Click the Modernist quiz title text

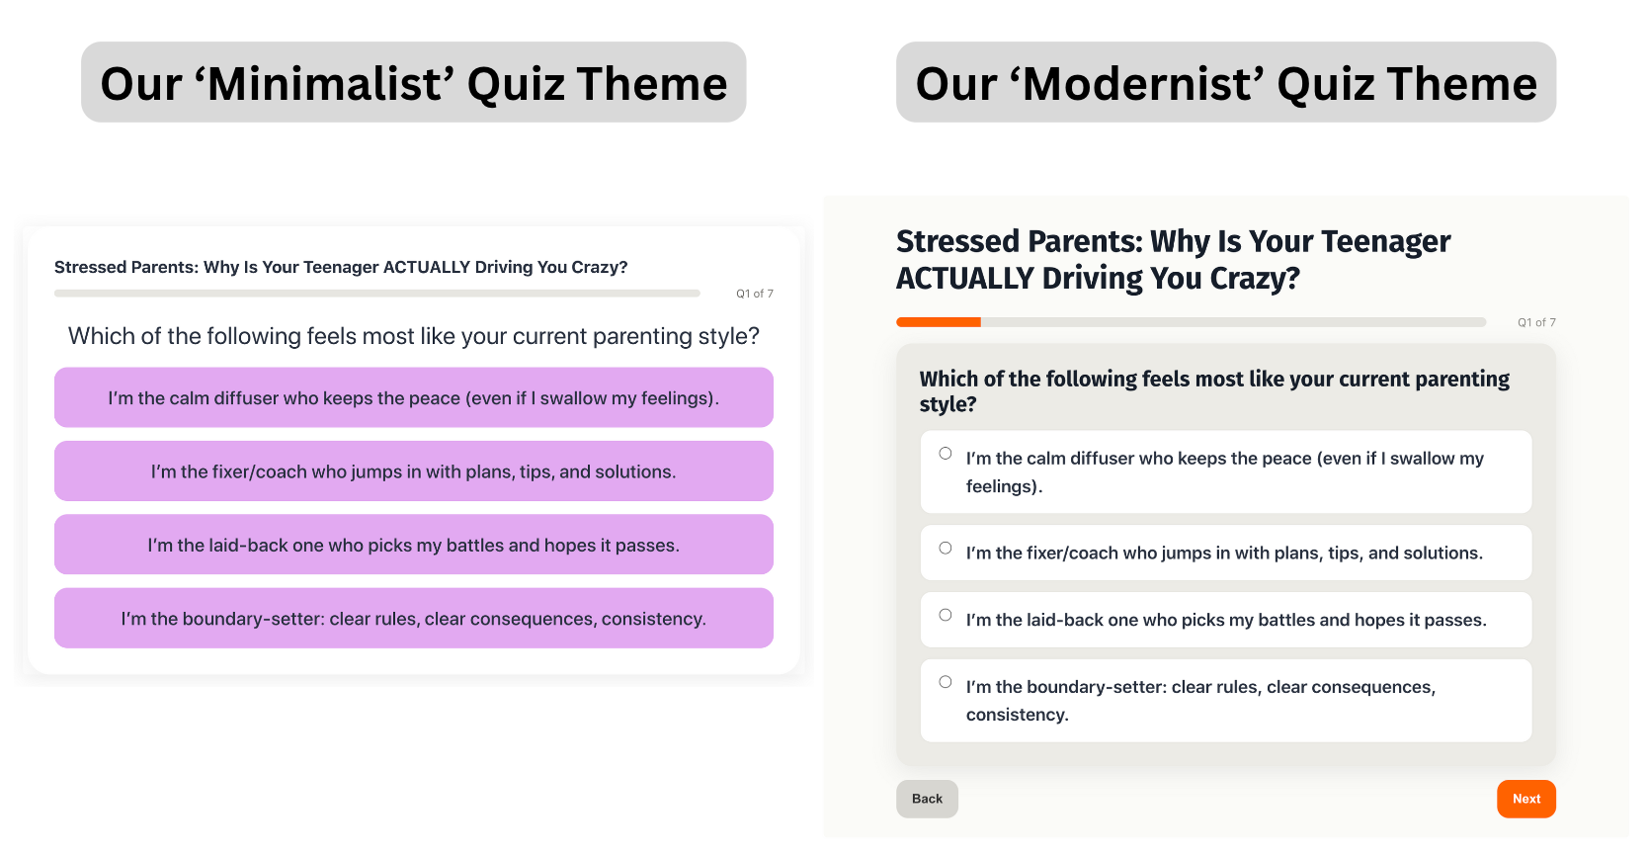1173,259
